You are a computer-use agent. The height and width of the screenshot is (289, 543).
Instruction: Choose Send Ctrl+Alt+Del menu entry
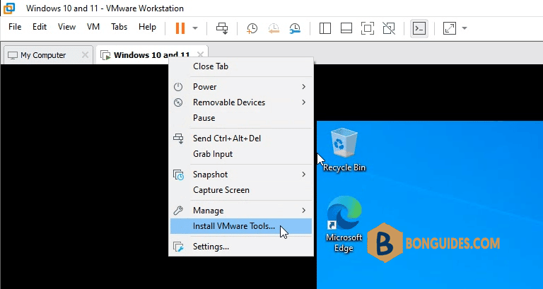point(241,138)
